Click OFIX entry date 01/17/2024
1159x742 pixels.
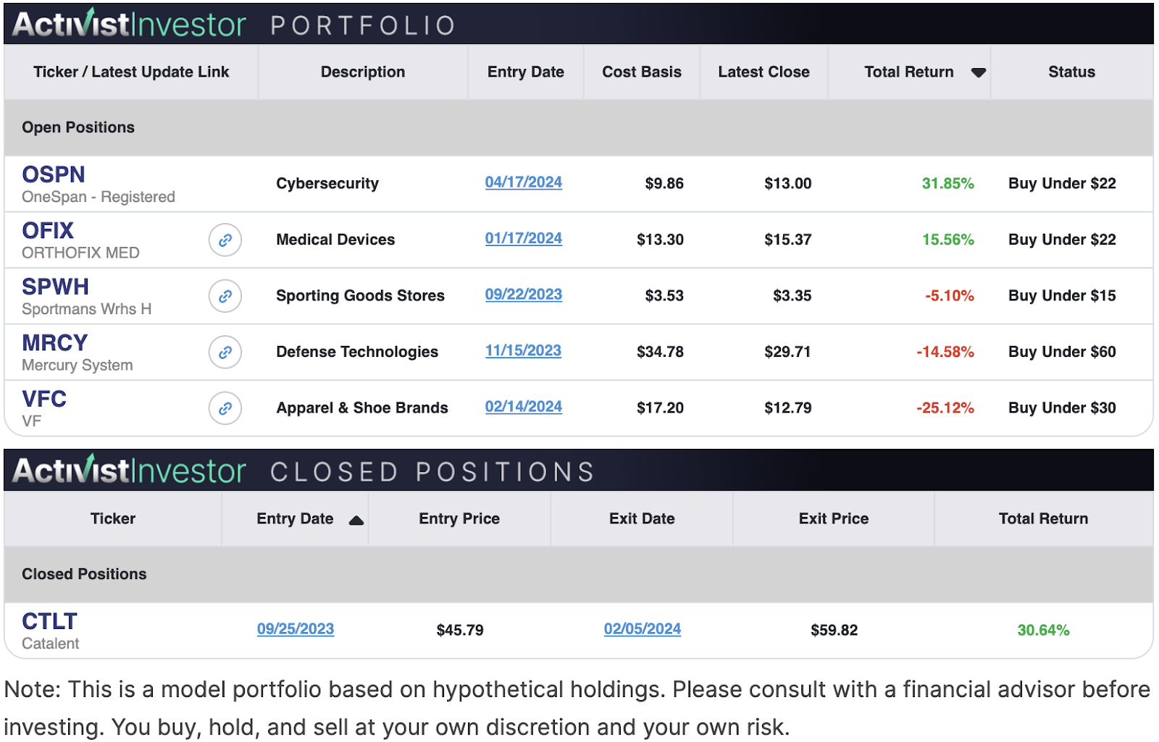coord(523,238)
